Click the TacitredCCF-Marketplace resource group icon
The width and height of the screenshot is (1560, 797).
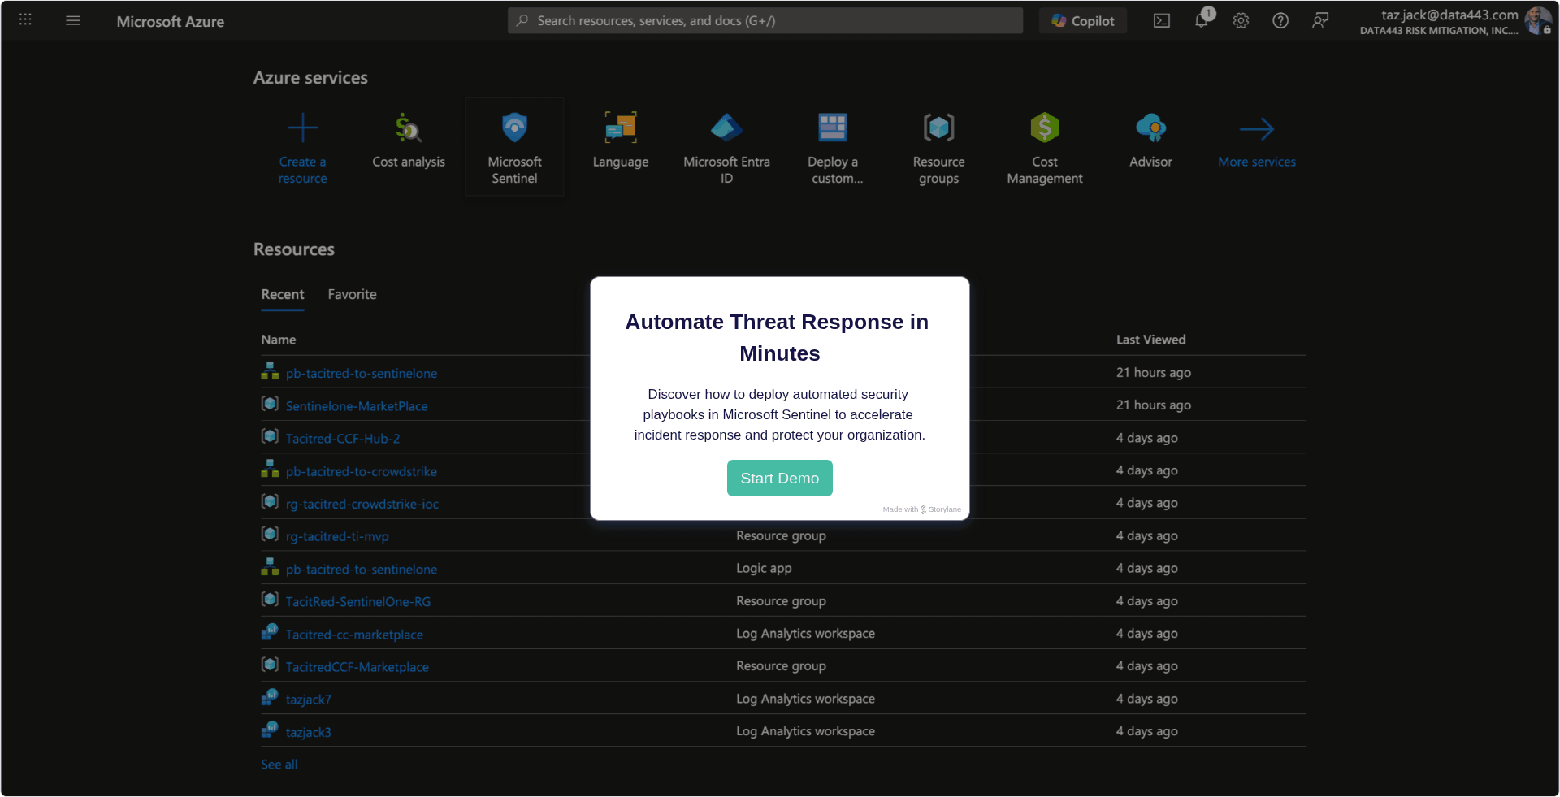coord(270,665)
